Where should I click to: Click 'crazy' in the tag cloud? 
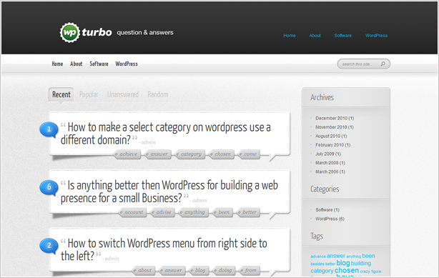pos(365,272)
